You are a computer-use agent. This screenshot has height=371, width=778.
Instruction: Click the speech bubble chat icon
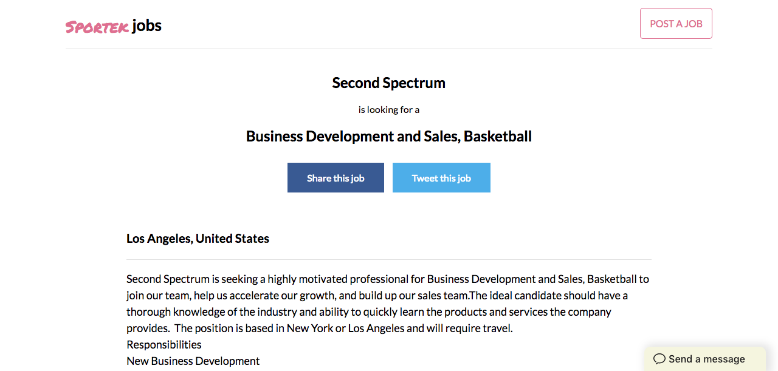[x=659, y=359]
